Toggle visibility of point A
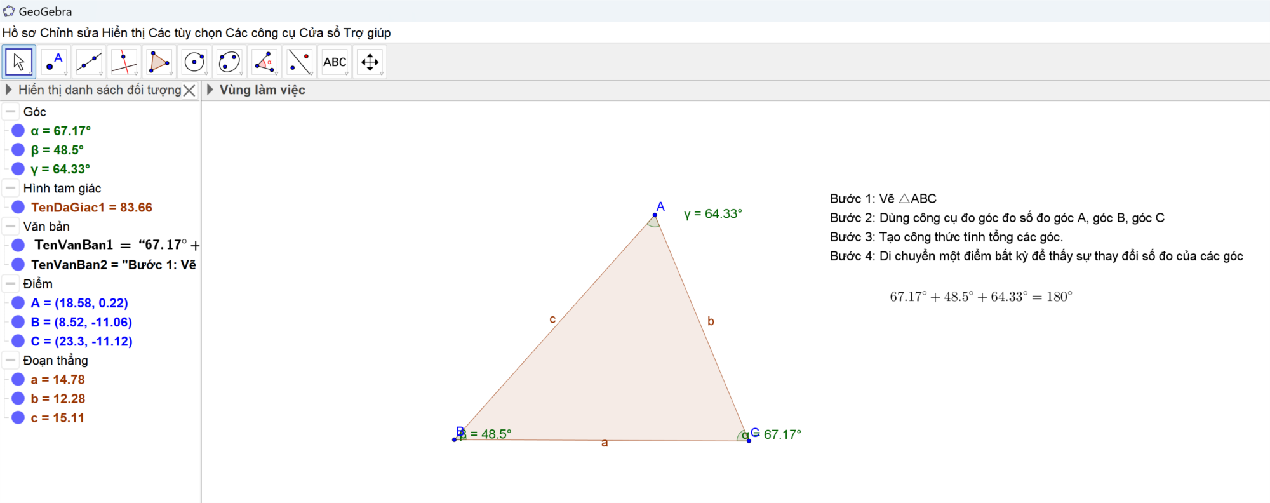Screen dimensions: 1270x503 18,303
